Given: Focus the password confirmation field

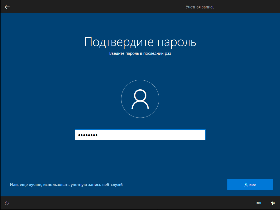Looking at the screenshot, I should pos(140,135).
